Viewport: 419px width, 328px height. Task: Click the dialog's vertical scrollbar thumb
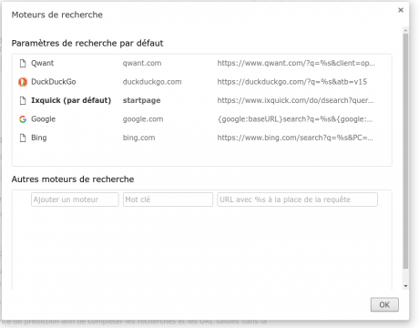pyautogui.click(x=405, y=151)
